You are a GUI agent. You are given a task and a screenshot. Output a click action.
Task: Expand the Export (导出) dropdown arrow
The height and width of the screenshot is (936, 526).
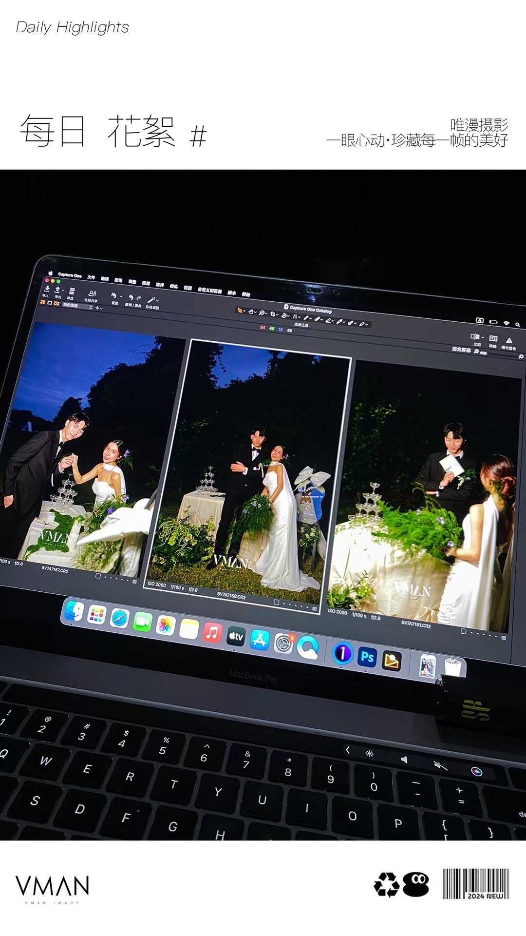(x=63, y=291)
